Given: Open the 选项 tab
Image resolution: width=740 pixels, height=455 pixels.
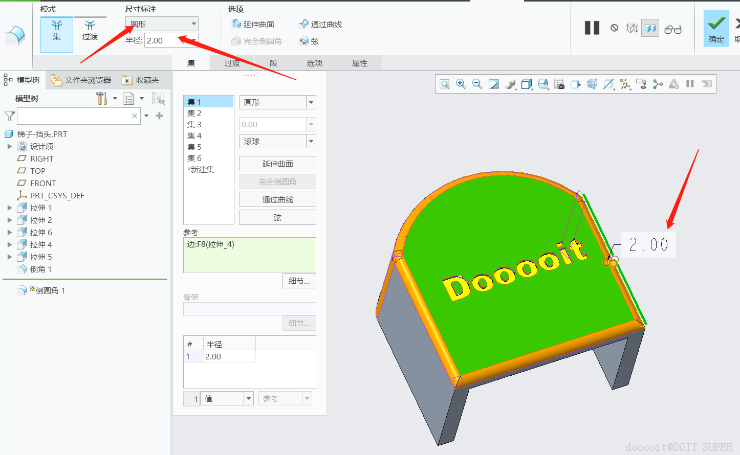Looking at the screenshot, I should tap(314, 63).
